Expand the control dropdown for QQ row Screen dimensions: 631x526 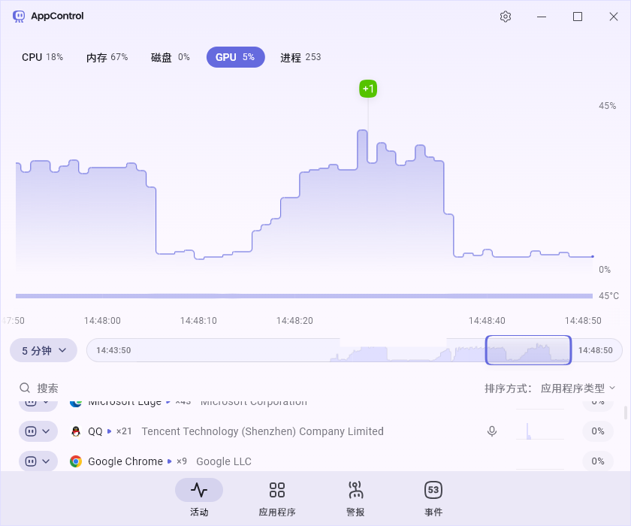(38, 431)
